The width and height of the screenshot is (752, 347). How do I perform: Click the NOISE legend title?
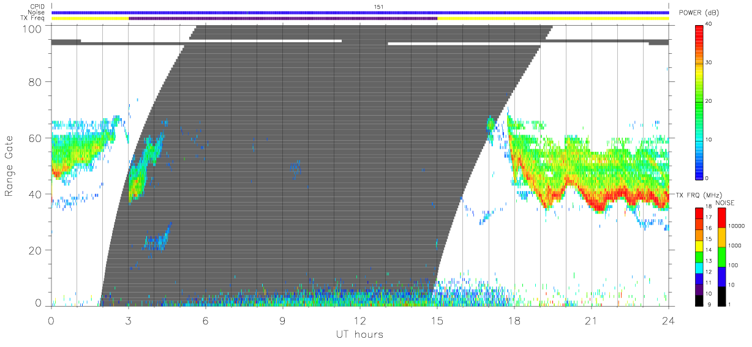coord(724,203)
